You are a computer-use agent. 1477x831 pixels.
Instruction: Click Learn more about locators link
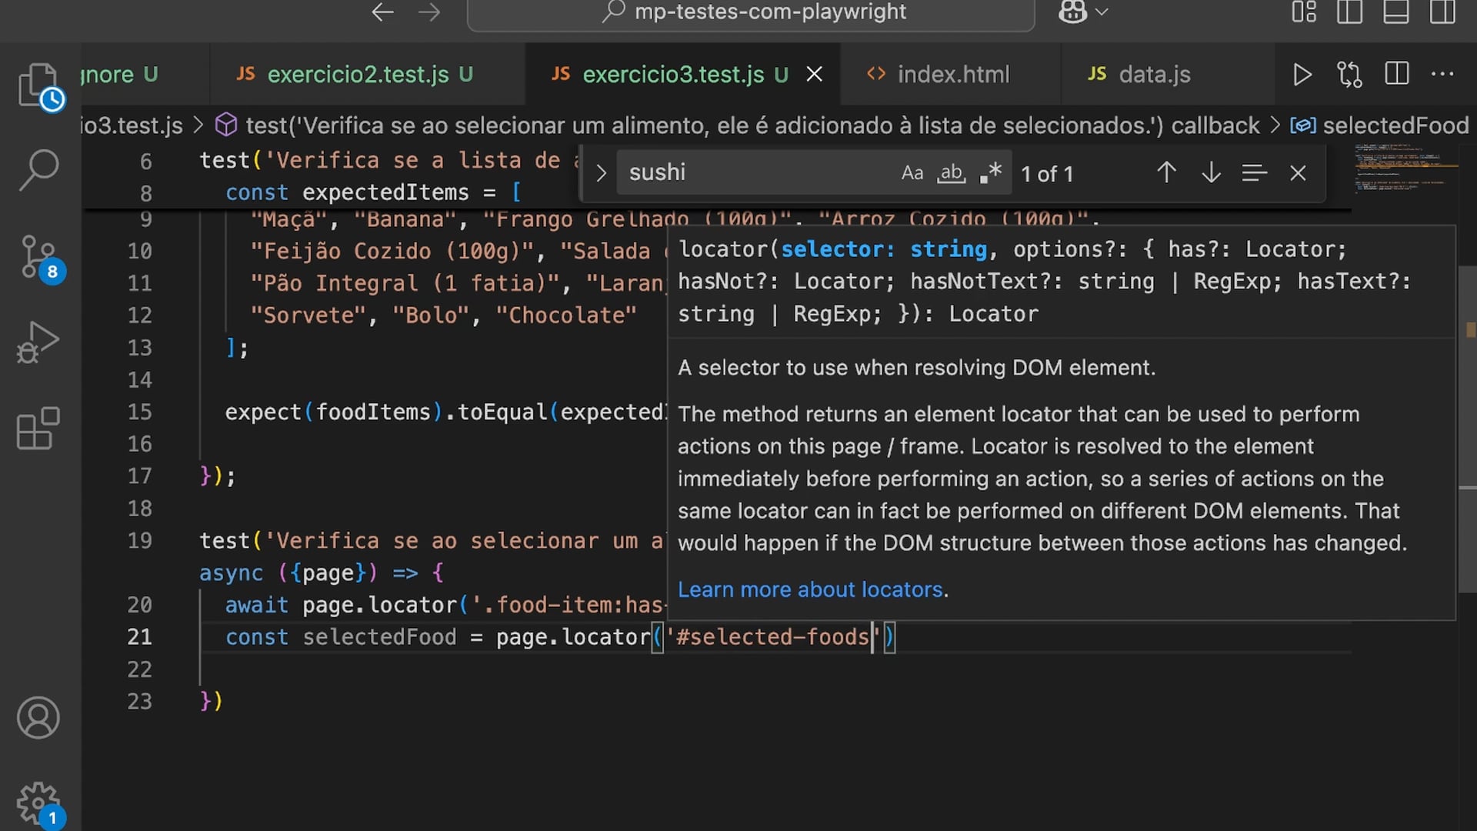[x=810, y=589]
